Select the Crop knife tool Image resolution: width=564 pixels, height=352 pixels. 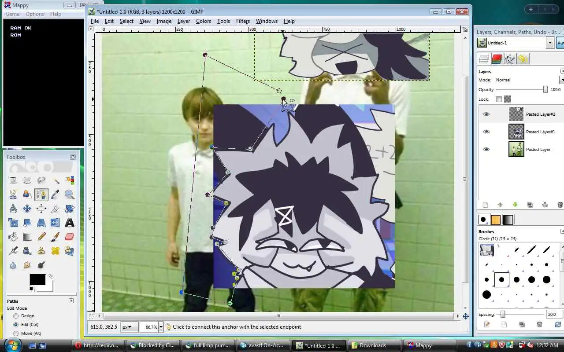(x=56, y=209)
